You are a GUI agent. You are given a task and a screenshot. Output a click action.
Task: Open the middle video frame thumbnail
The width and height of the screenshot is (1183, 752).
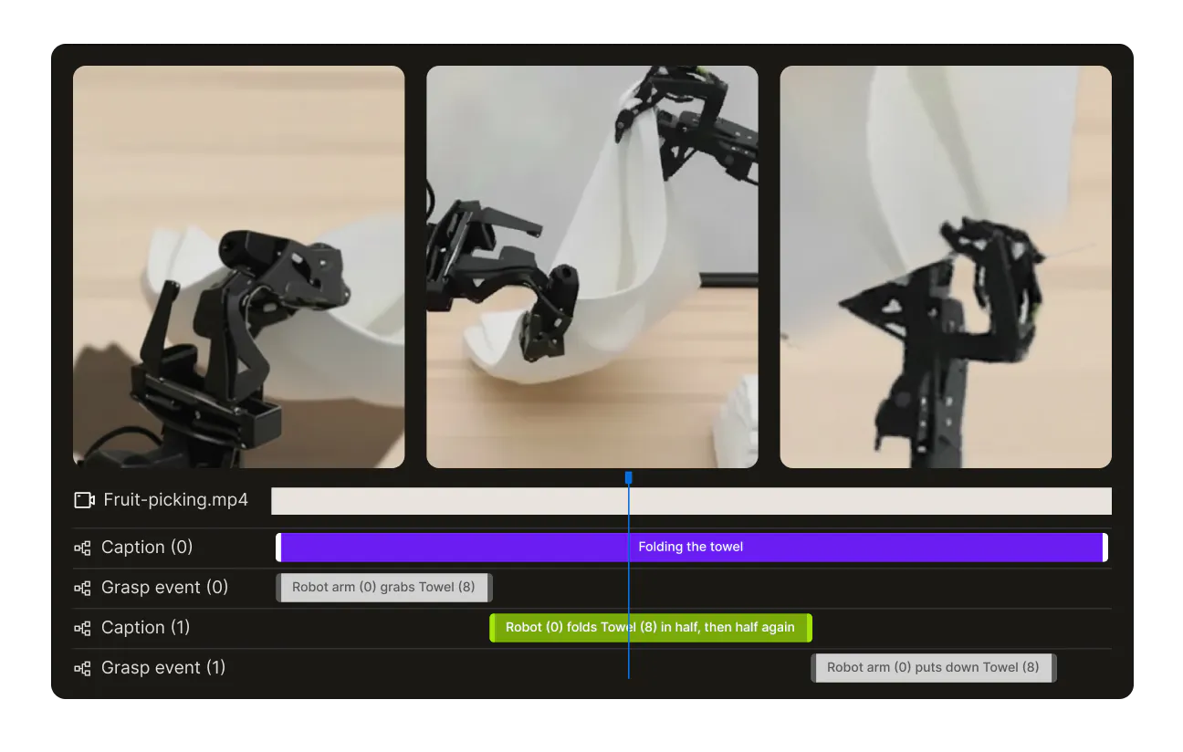591,266
